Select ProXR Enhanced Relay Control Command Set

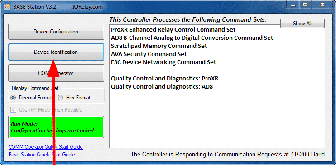coord(173,29)
